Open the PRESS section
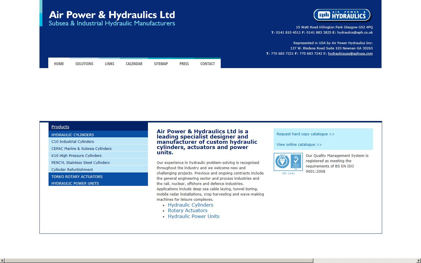Viewport: 421px width, 263px height. pos(184,63)
